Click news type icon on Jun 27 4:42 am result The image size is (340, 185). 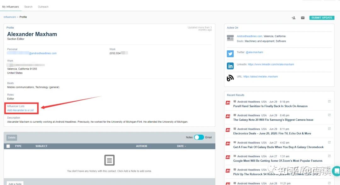(235, 142)
